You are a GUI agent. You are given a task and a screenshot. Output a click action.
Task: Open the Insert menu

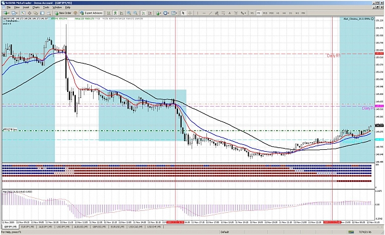click(x=26, y=7)
